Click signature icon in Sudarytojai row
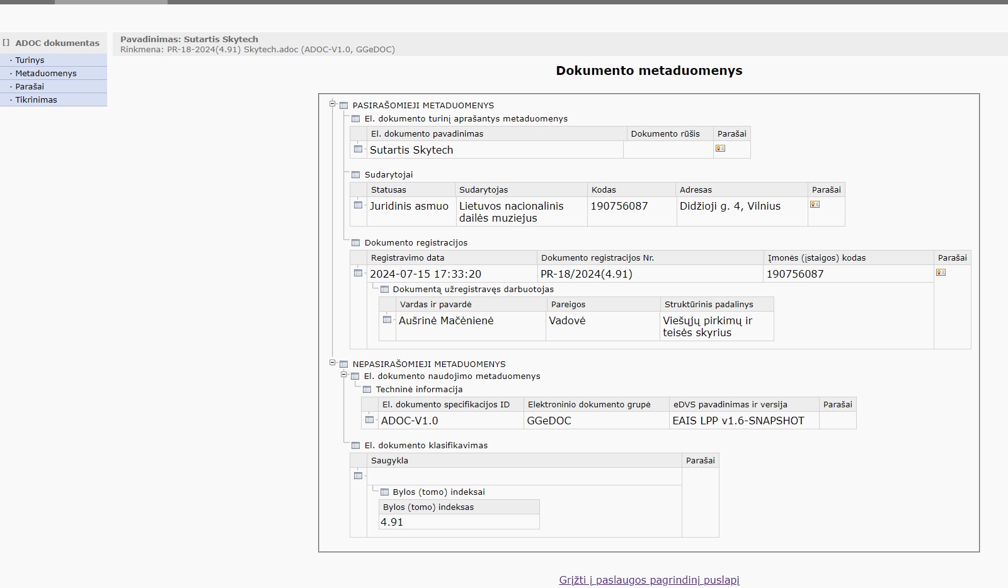 (815, 205)
